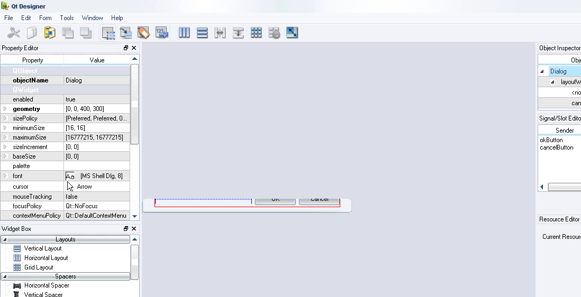Expand the baseSize property

[x=5, y=156]
